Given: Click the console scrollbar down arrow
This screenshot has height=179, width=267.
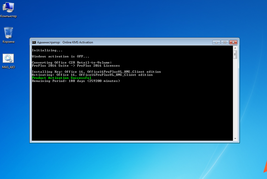Looking at the screenshot, I should point(235,138).
